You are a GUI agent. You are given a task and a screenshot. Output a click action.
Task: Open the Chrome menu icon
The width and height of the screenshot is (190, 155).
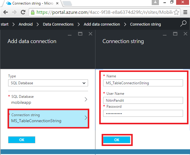click(185, 12)
